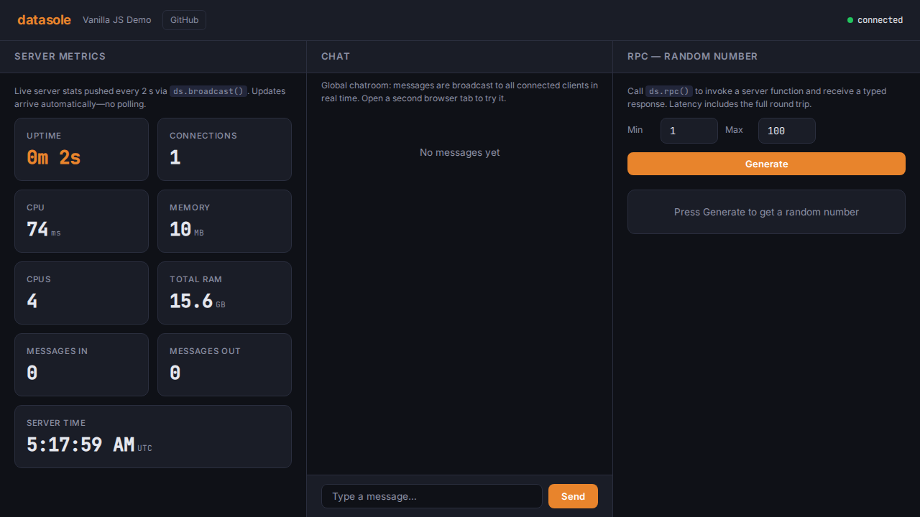Select the Messages Out card

pos(224,365)
